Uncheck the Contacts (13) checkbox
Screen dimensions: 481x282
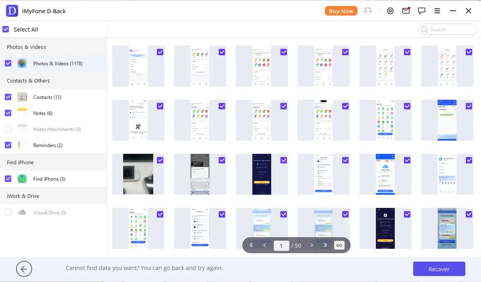coord(8,97)
